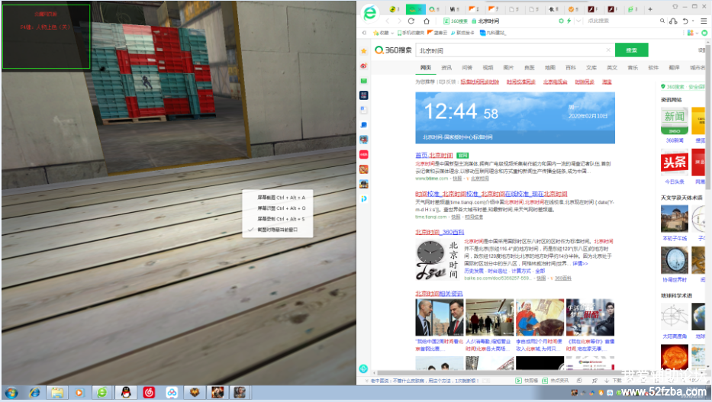The height and width of the screenshot is (402, 712).
Task: Collapse the bookmarks bar with left chevron
Action: [x=364, y=33]
